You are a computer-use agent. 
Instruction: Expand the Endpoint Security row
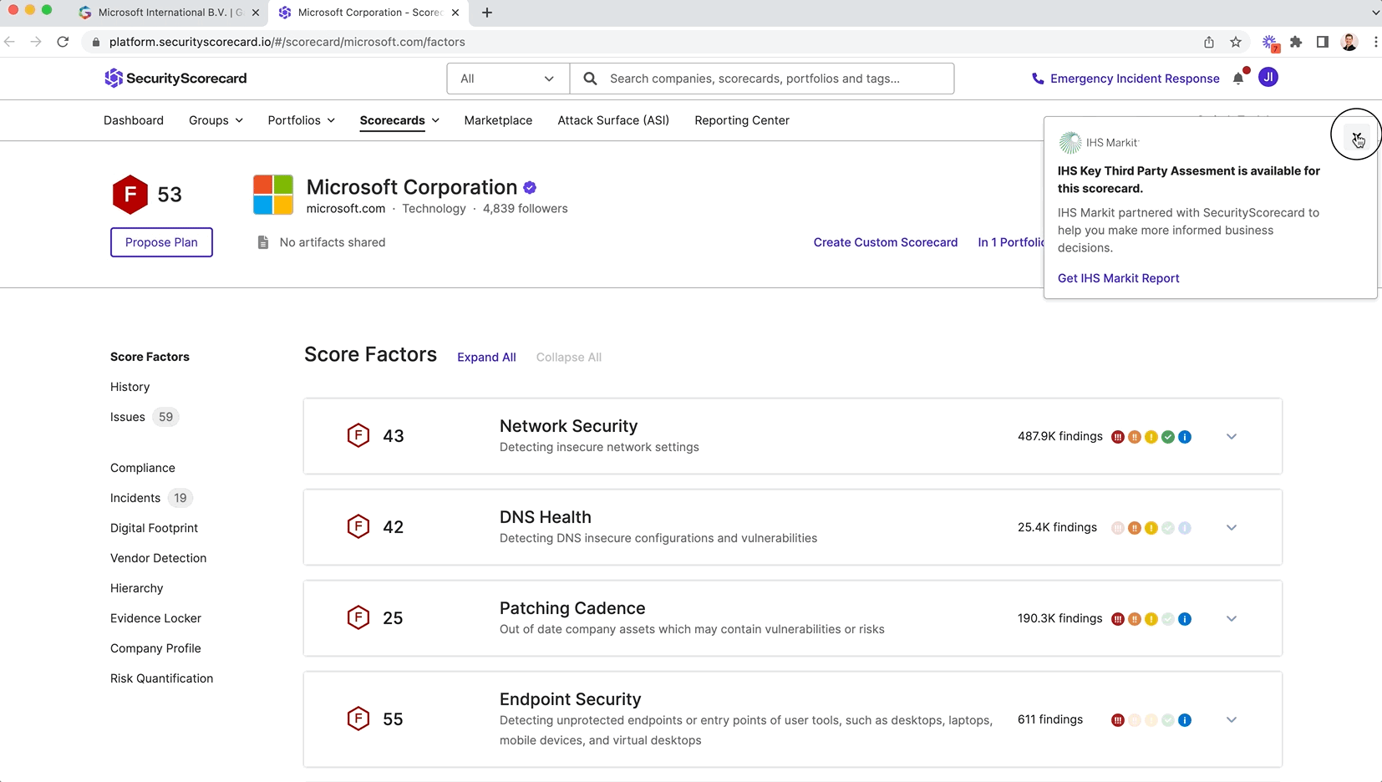point(1232,719)
